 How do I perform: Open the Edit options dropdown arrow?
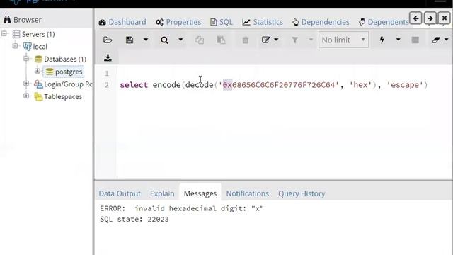tap(276, 40)
